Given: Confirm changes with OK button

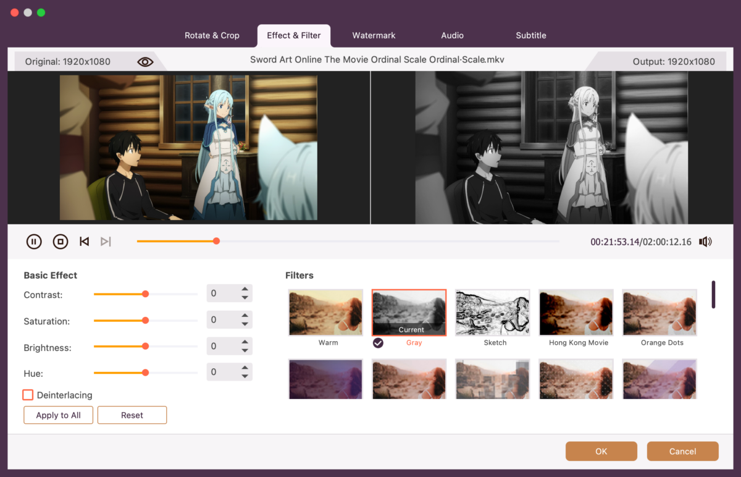Looking at the screenshot, I should tap(601, 451).
